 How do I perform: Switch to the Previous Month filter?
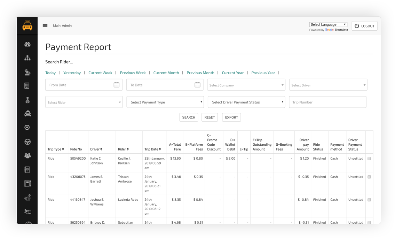tap(200, 73)
